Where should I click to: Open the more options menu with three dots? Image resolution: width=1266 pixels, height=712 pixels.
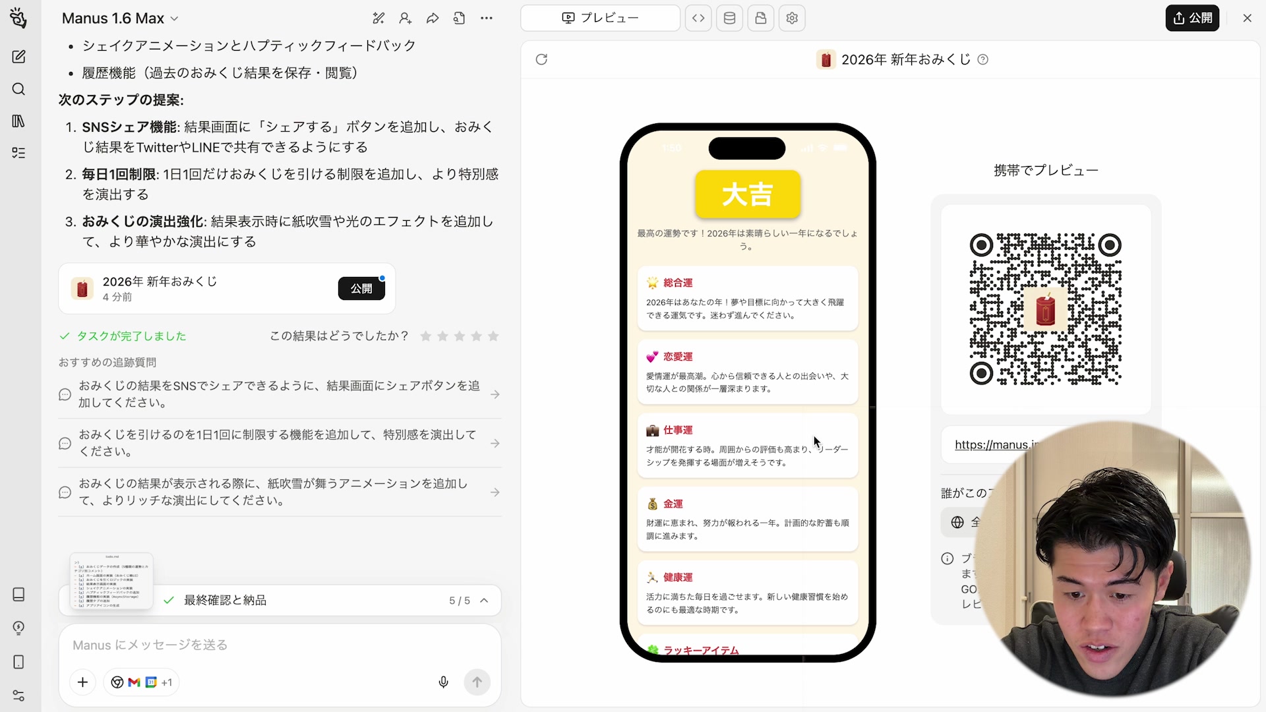(x=487, y=18)
